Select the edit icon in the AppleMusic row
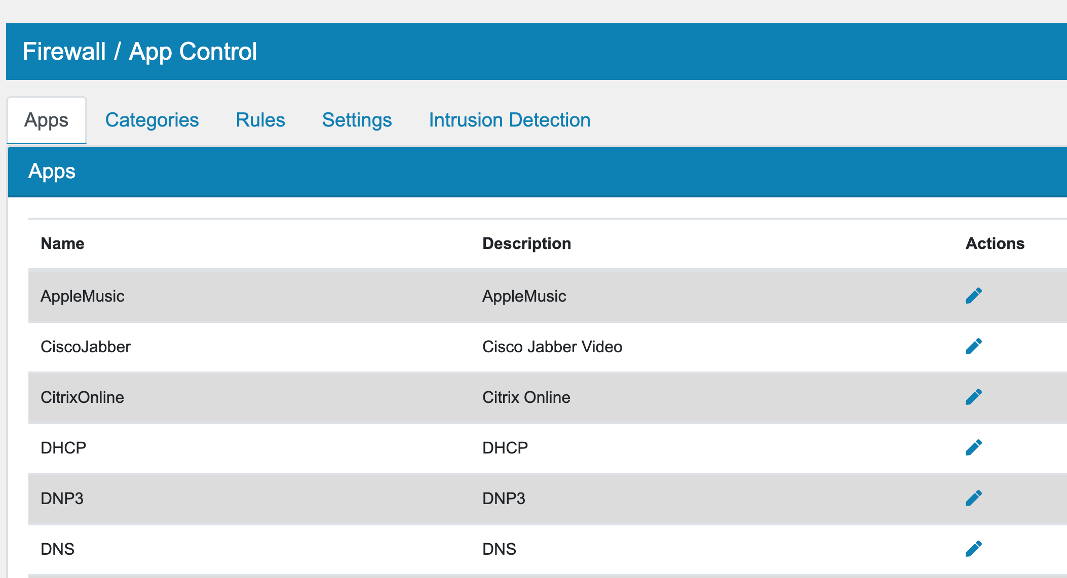 [974, 296]
